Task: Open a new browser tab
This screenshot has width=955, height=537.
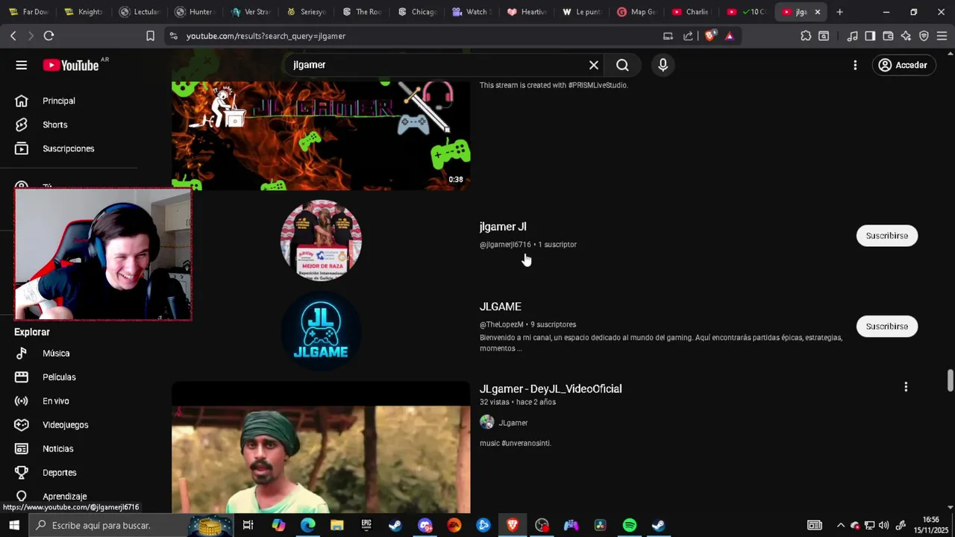Action: [x=839, y=12]
